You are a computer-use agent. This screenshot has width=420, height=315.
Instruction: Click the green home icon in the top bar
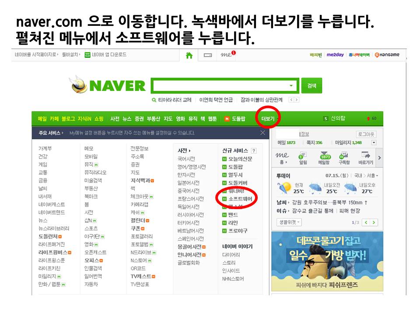[189, 55]
